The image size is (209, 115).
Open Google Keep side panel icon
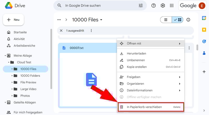(x=204, y=30)
